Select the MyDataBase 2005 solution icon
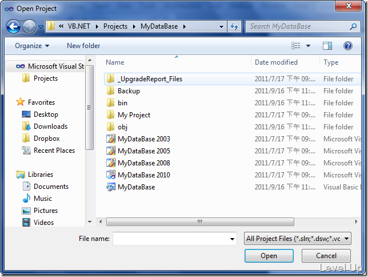This screenshot has height=277, width=368. [x=111, y=151]
